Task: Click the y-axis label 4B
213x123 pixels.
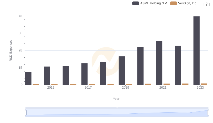Action: pos(21,16)
